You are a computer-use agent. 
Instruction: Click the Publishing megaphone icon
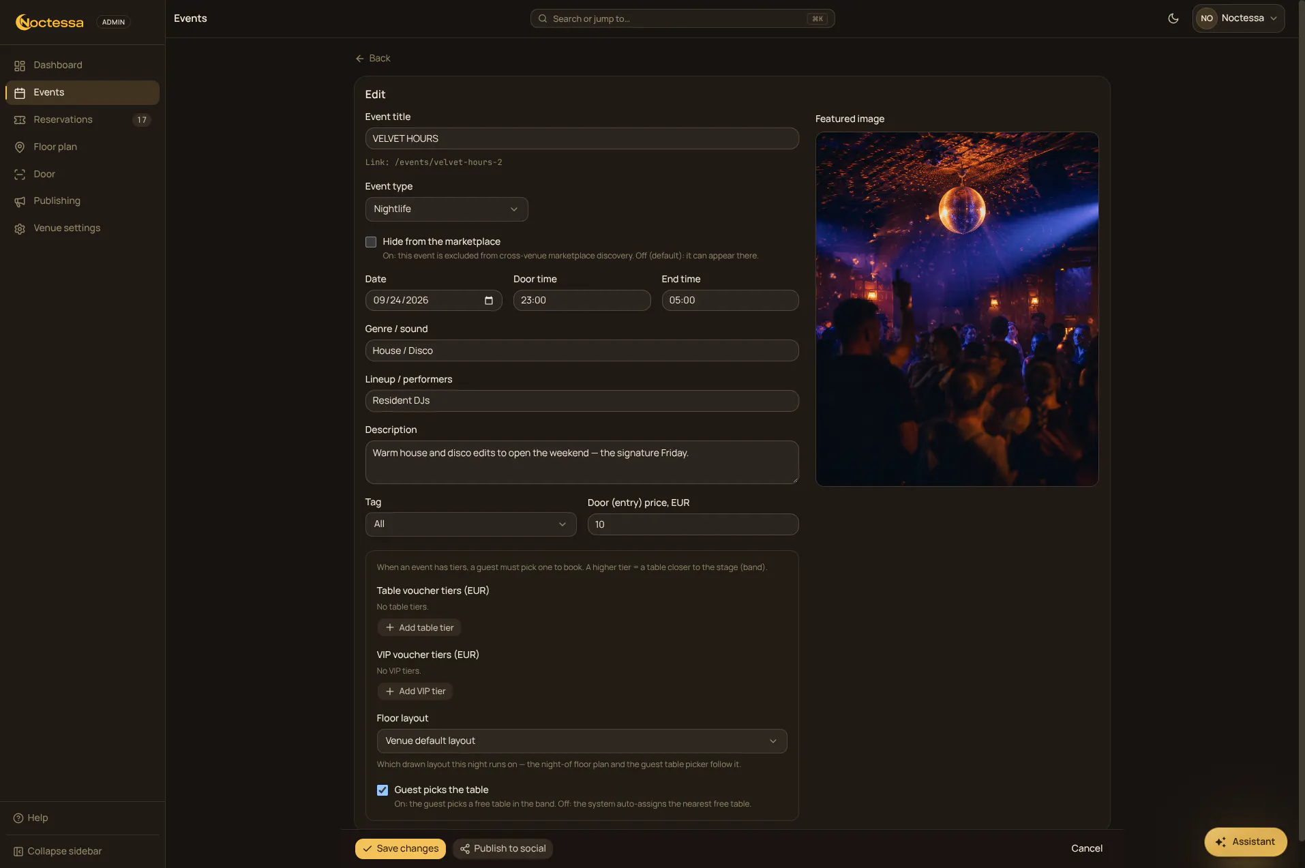[20, 201]
